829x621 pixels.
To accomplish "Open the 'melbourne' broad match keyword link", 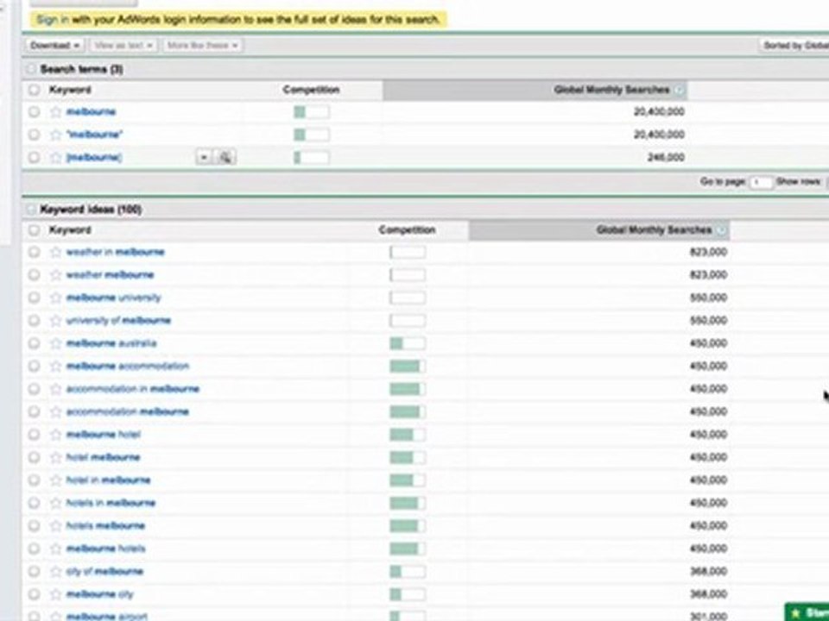I will (91, 111).
